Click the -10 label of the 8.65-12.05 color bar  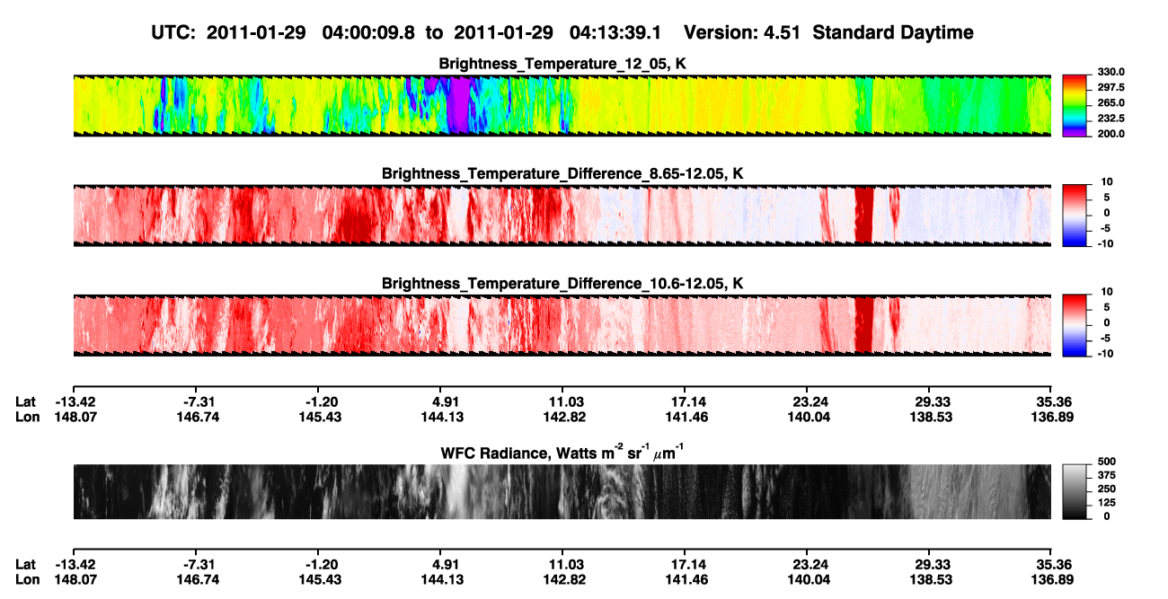coord(1106,244)
